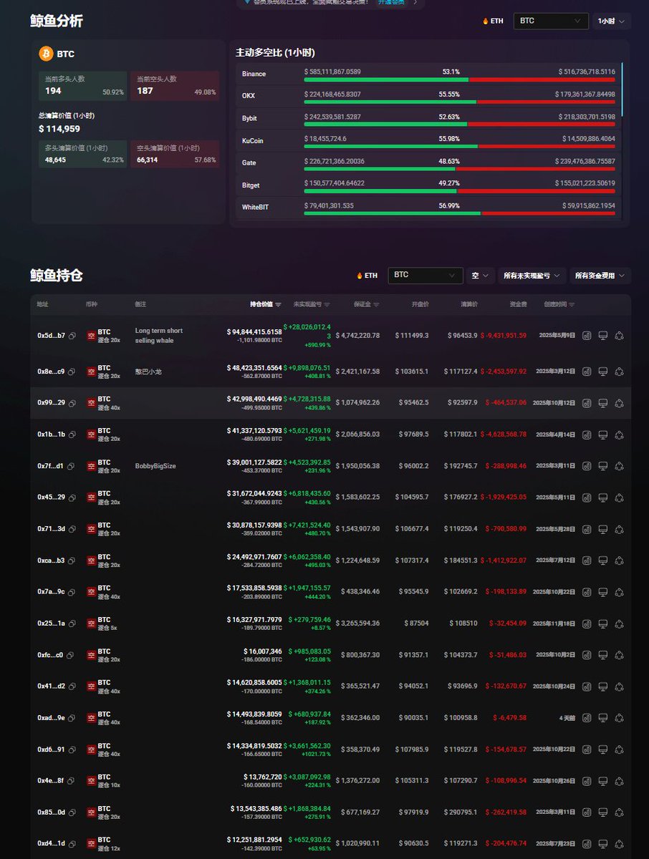The width and height of the screenshot is (649, 859).
Task: Click liquidation price $ 290795.1
Action: 461,812
